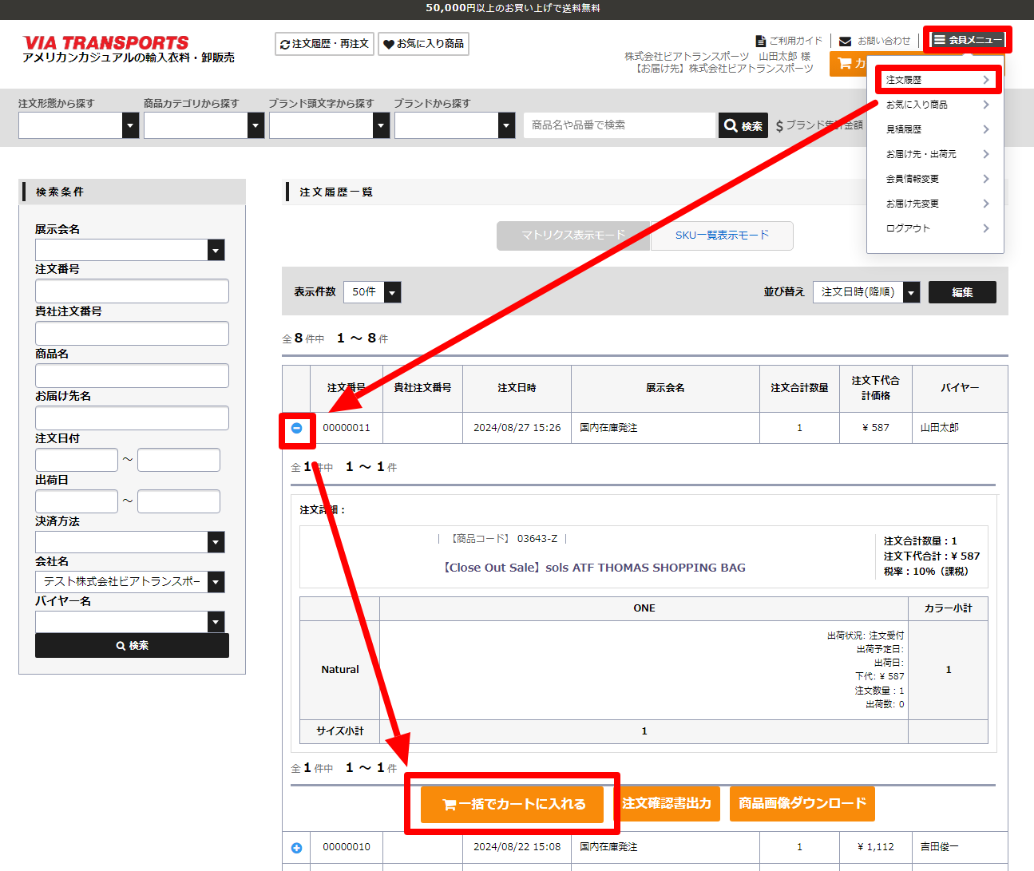Click the ご利用ガイド document icon
The height and width of the screenshot is (871, 1034).
point(761,41)
